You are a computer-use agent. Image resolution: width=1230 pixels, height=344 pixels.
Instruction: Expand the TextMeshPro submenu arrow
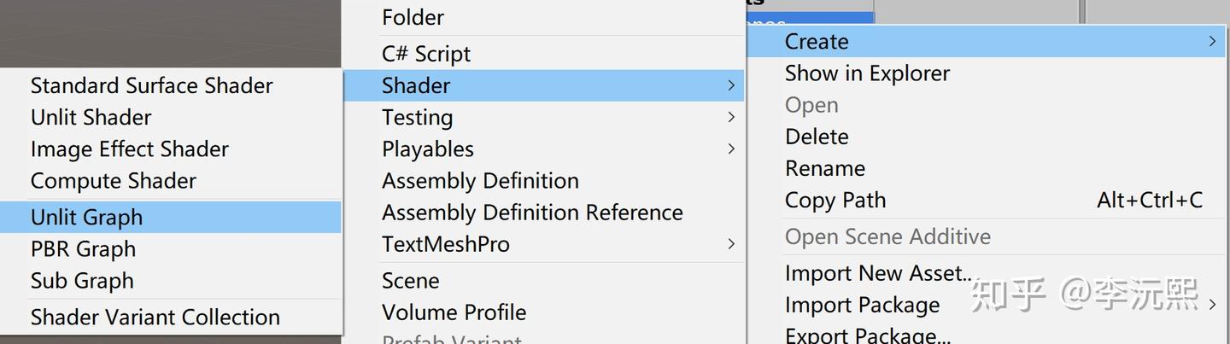pos(731,244)
